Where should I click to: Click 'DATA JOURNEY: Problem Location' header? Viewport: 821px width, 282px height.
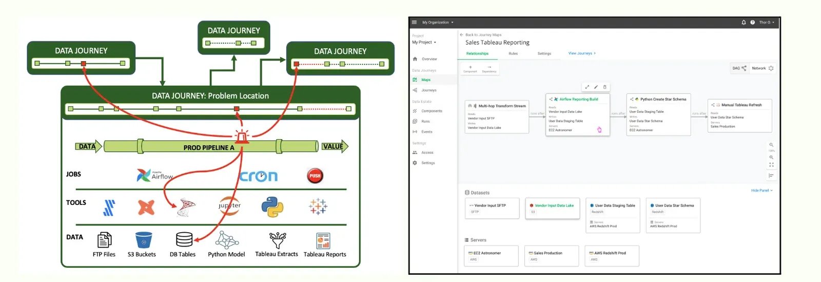210,96
